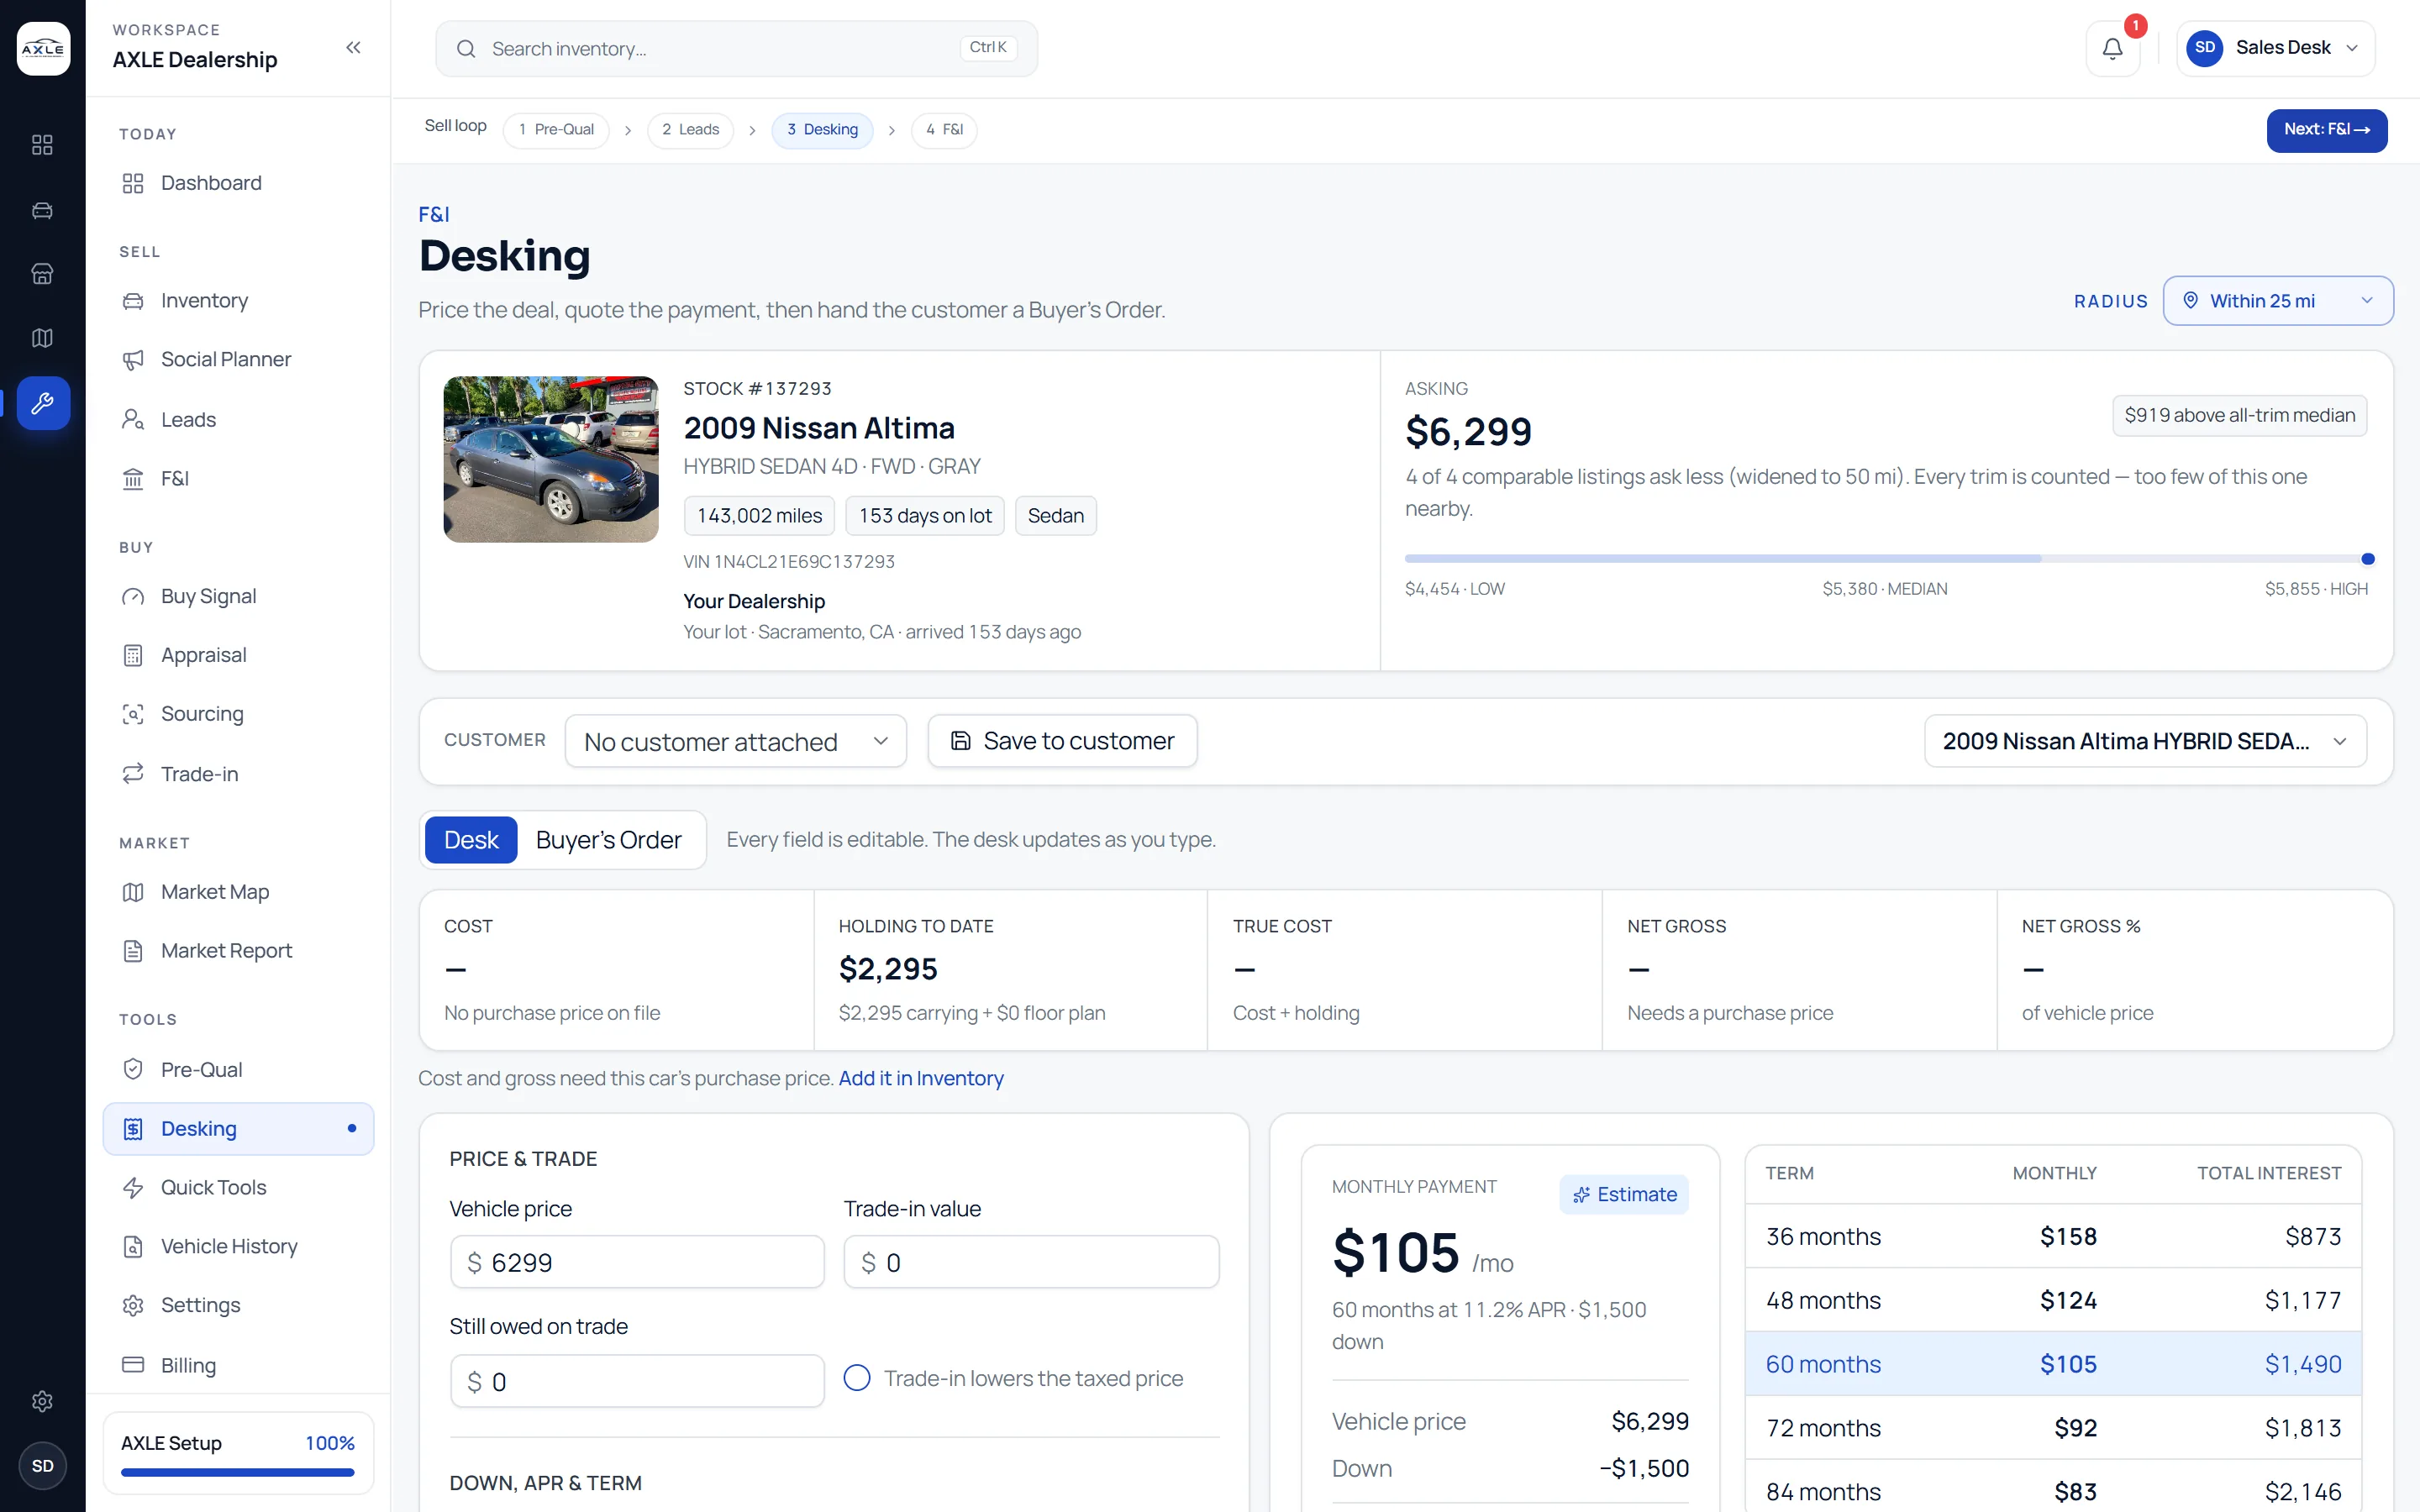Click the wrench tools icon in the left rail
2420x1512 pixels.
[x=42, y=403]
